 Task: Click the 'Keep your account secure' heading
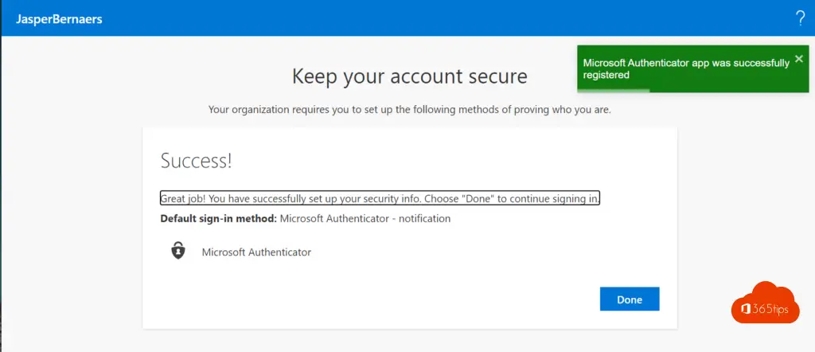point(409,76)
